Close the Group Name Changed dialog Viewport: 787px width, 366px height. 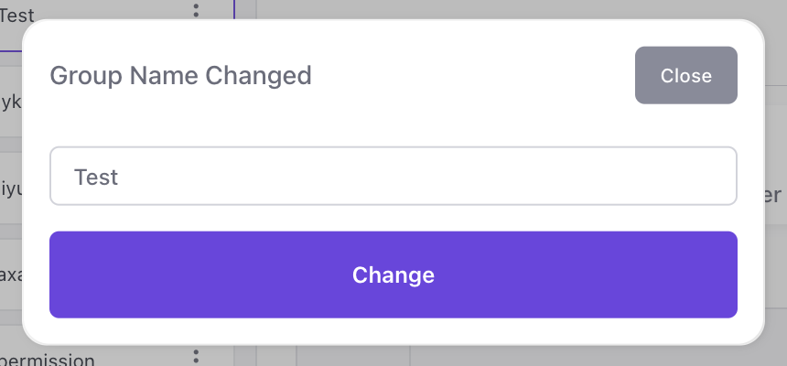685,75
